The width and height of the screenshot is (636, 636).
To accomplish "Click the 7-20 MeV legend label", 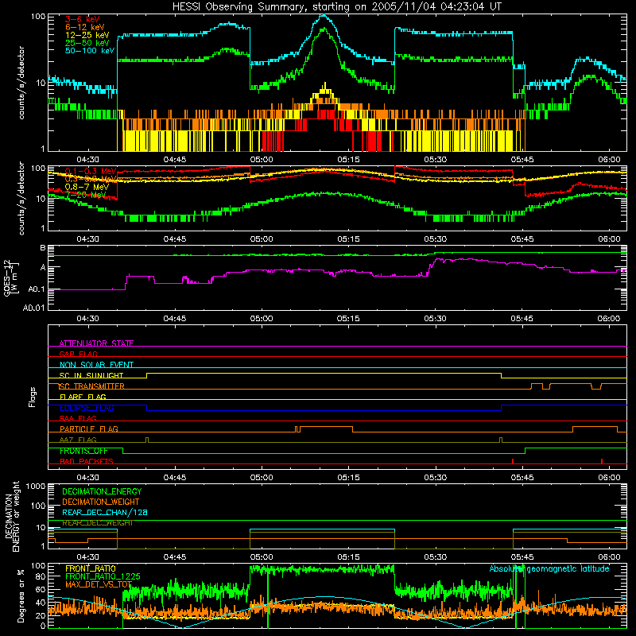I will (86, 195).
